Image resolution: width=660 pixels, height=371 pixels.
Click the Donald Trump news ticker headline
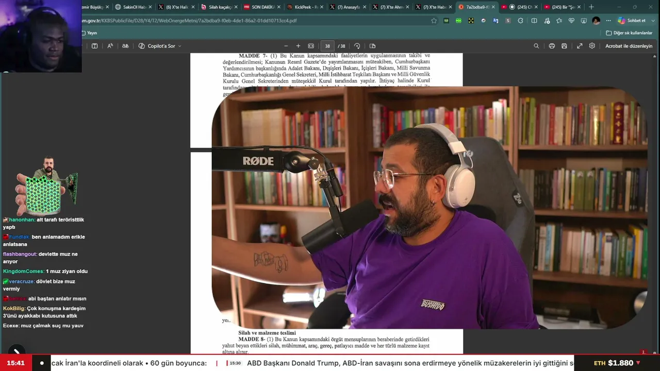pyautogui.click(x=410, y=363)
